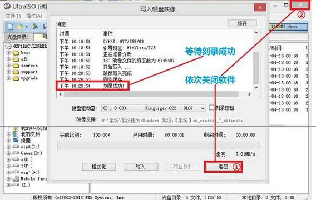Open the 文件(F) menu
This screenshot has width=316, height=200.
(13, 16)
